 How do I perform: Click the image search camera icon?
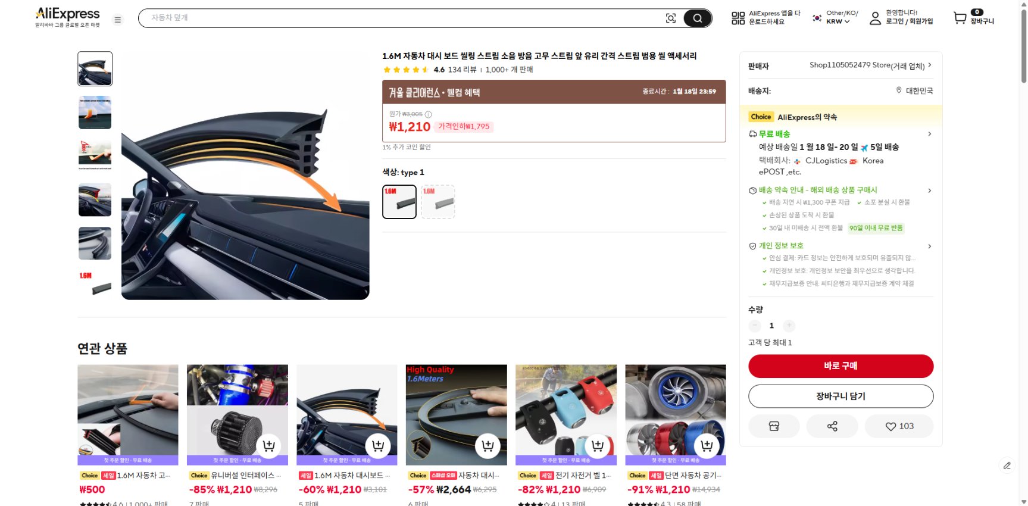click(x=671, y=18)
